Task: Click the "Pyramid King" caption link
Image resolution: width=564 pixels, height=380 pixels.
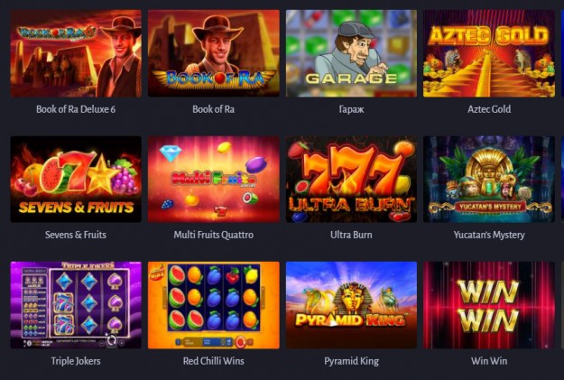Action: [351, 361]
